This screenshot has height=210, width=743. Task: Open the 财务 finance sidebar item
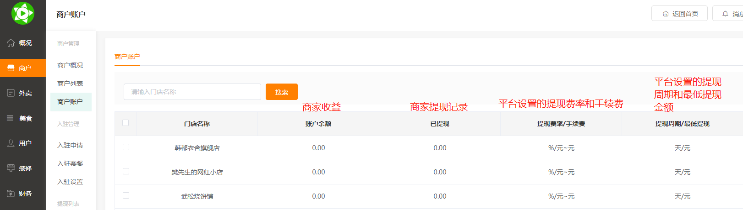23,194
